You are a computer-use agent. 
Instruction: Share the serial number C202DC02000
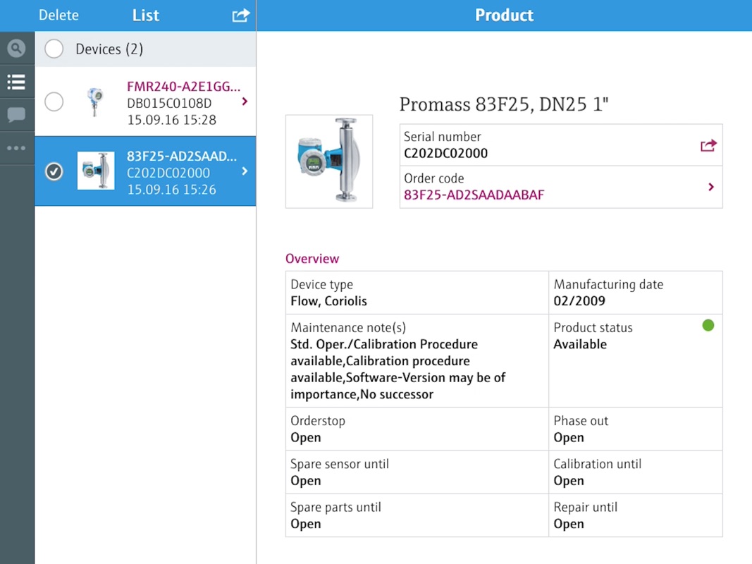click(708, 145)
